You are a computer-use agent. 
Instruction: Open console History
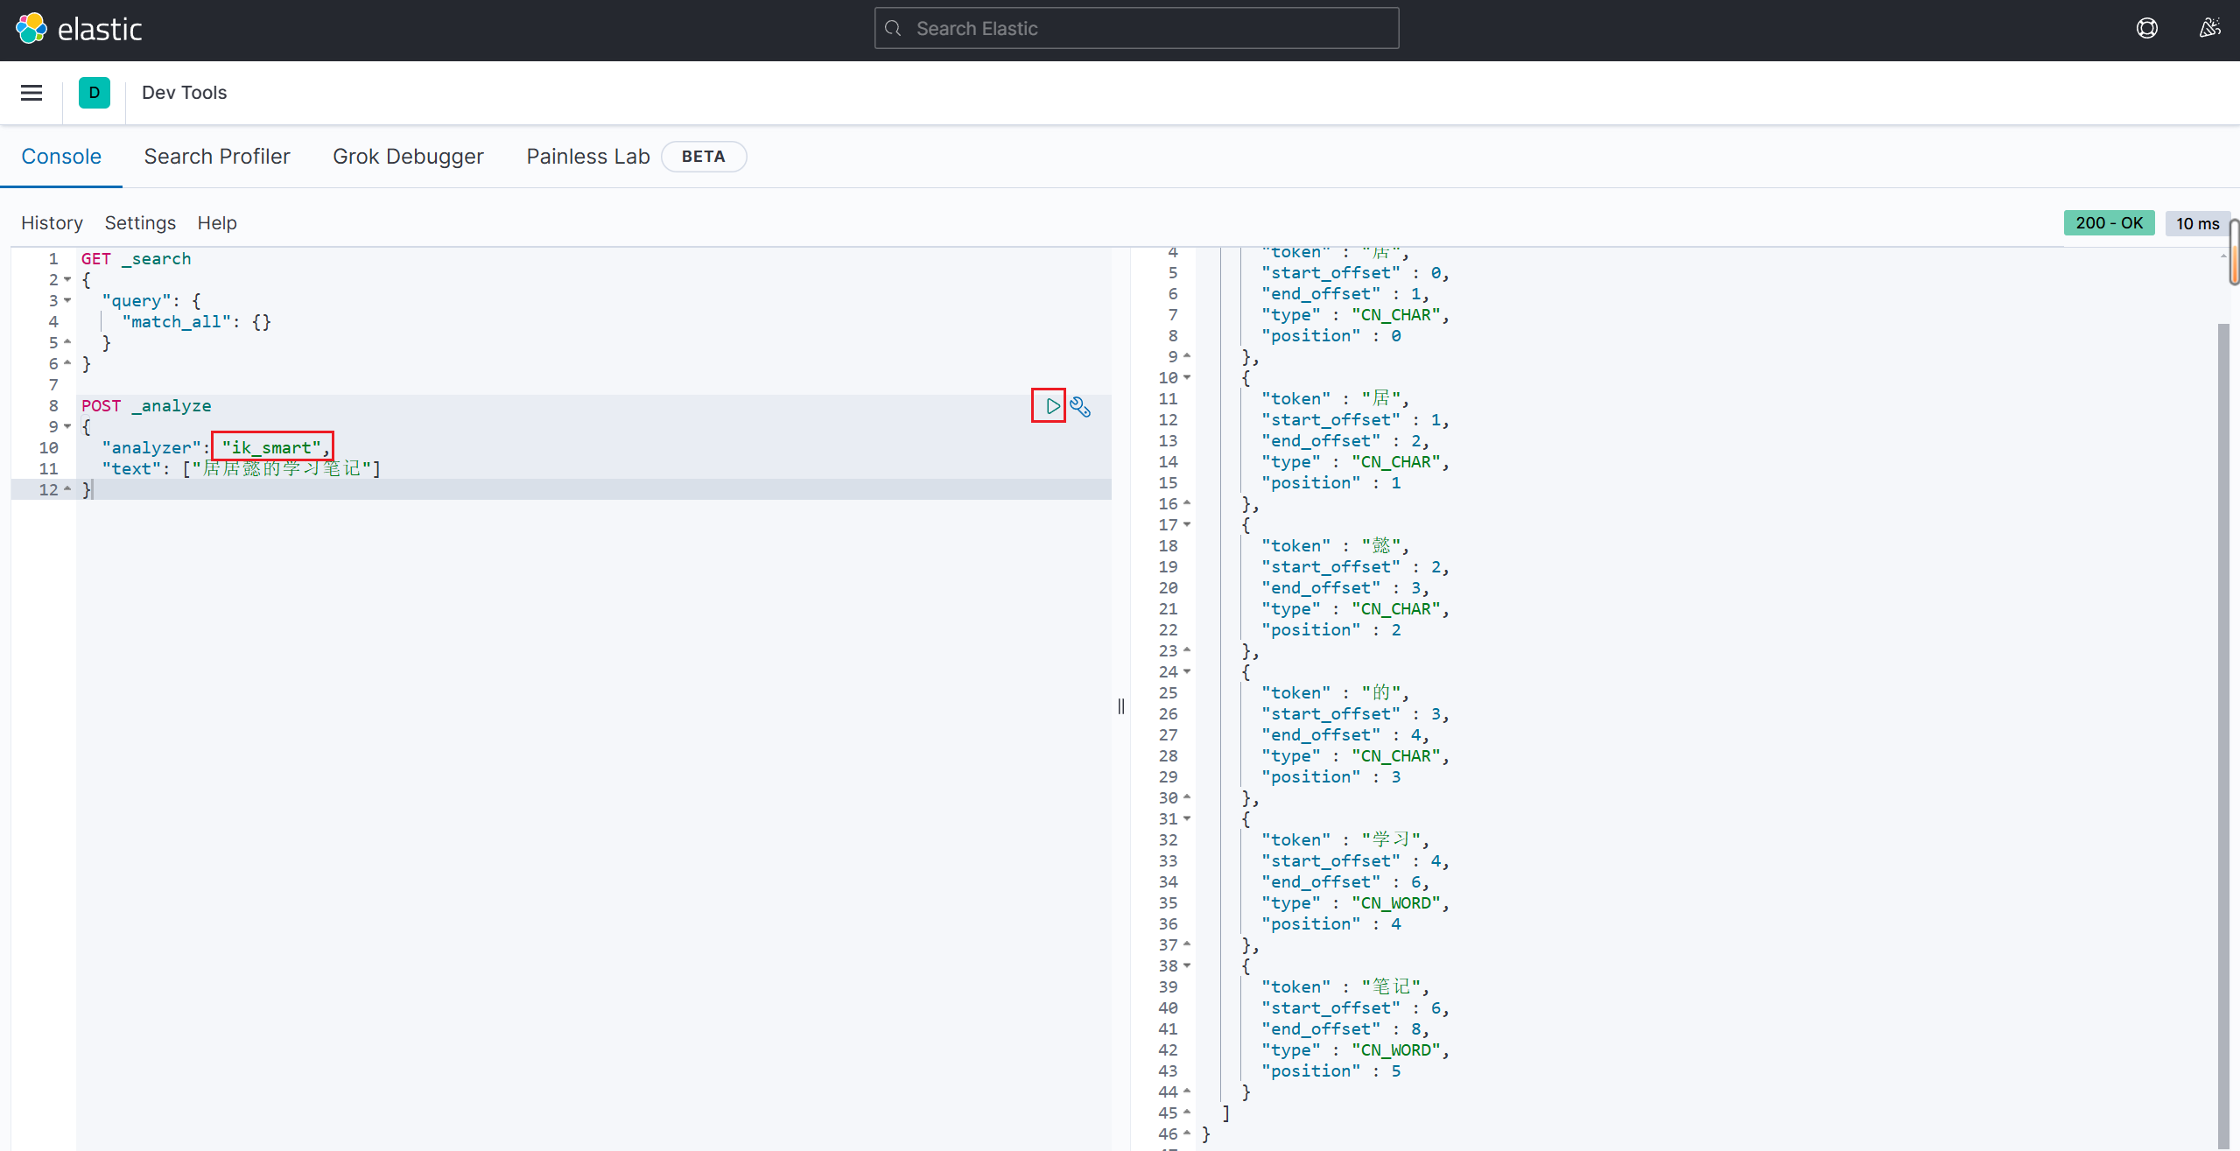click(52, 223)
